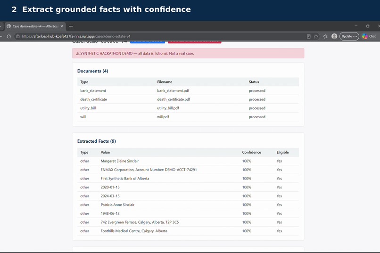Open the Copilot Chat button
Image resolution: width=380 pixels, height=253 pixels.
[369, 36]
